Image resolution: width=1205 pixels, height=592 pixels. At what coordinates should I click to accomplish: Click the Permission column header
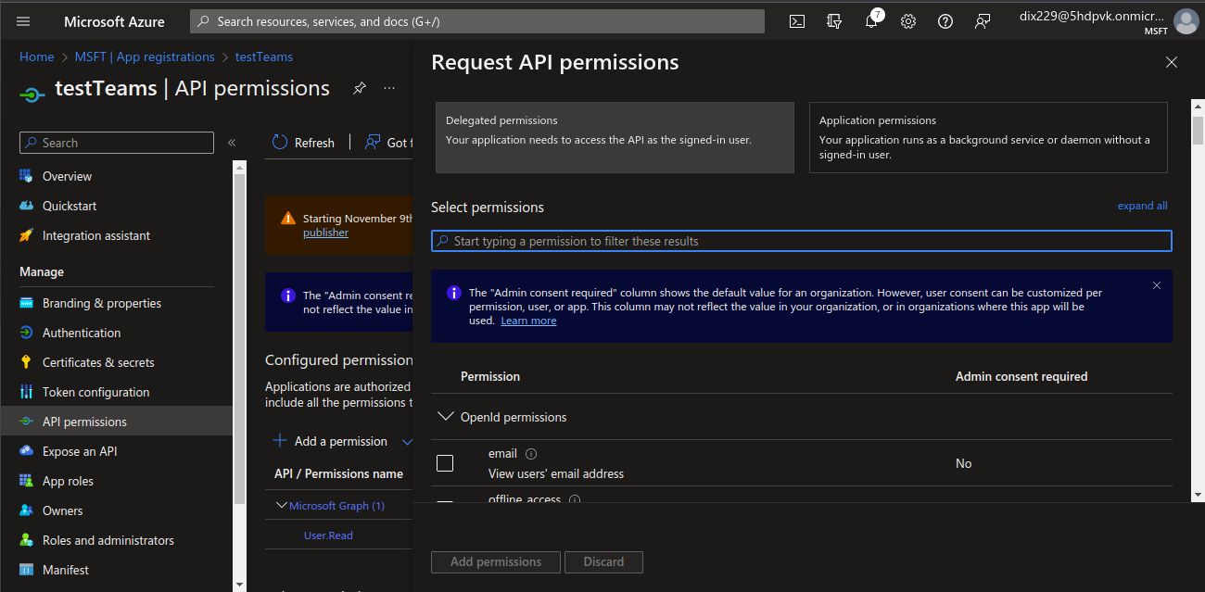tap(490, 376)
